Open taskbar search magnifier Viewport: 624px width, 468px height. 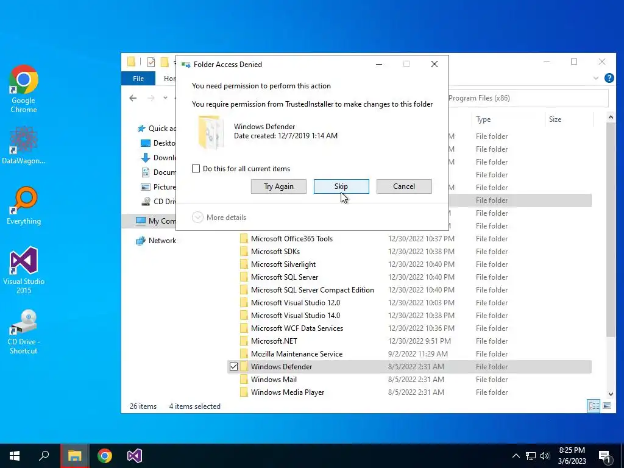(x=44, y=456)
